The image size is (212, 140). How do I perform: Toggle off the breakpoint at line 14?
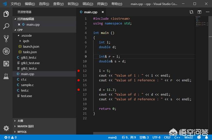[x=79, y=80]
